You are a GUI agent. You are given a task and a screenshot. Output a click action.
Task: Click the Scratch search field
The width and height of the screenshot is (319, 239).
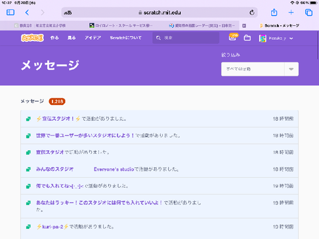click(186, 38)
